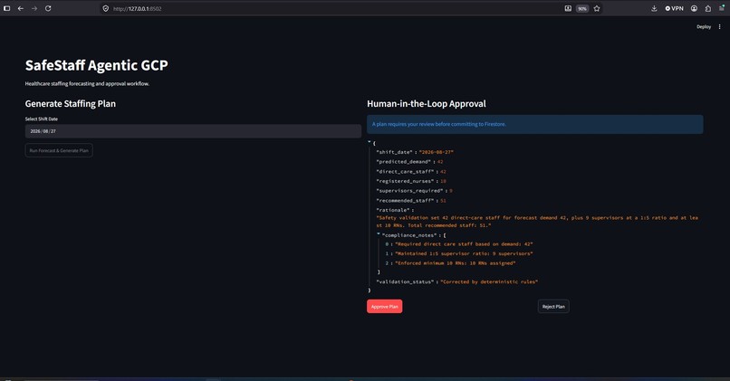Select the "direct_care_staff" JSON line
Screen dimensions: 730x381
(x=411, y=172)
